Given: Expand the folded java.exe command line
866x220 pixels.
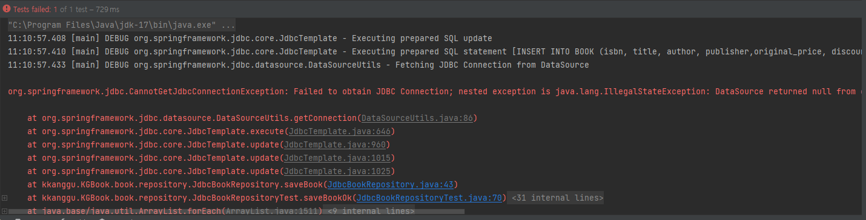Looking at the screenshot, I should [121, 25].
